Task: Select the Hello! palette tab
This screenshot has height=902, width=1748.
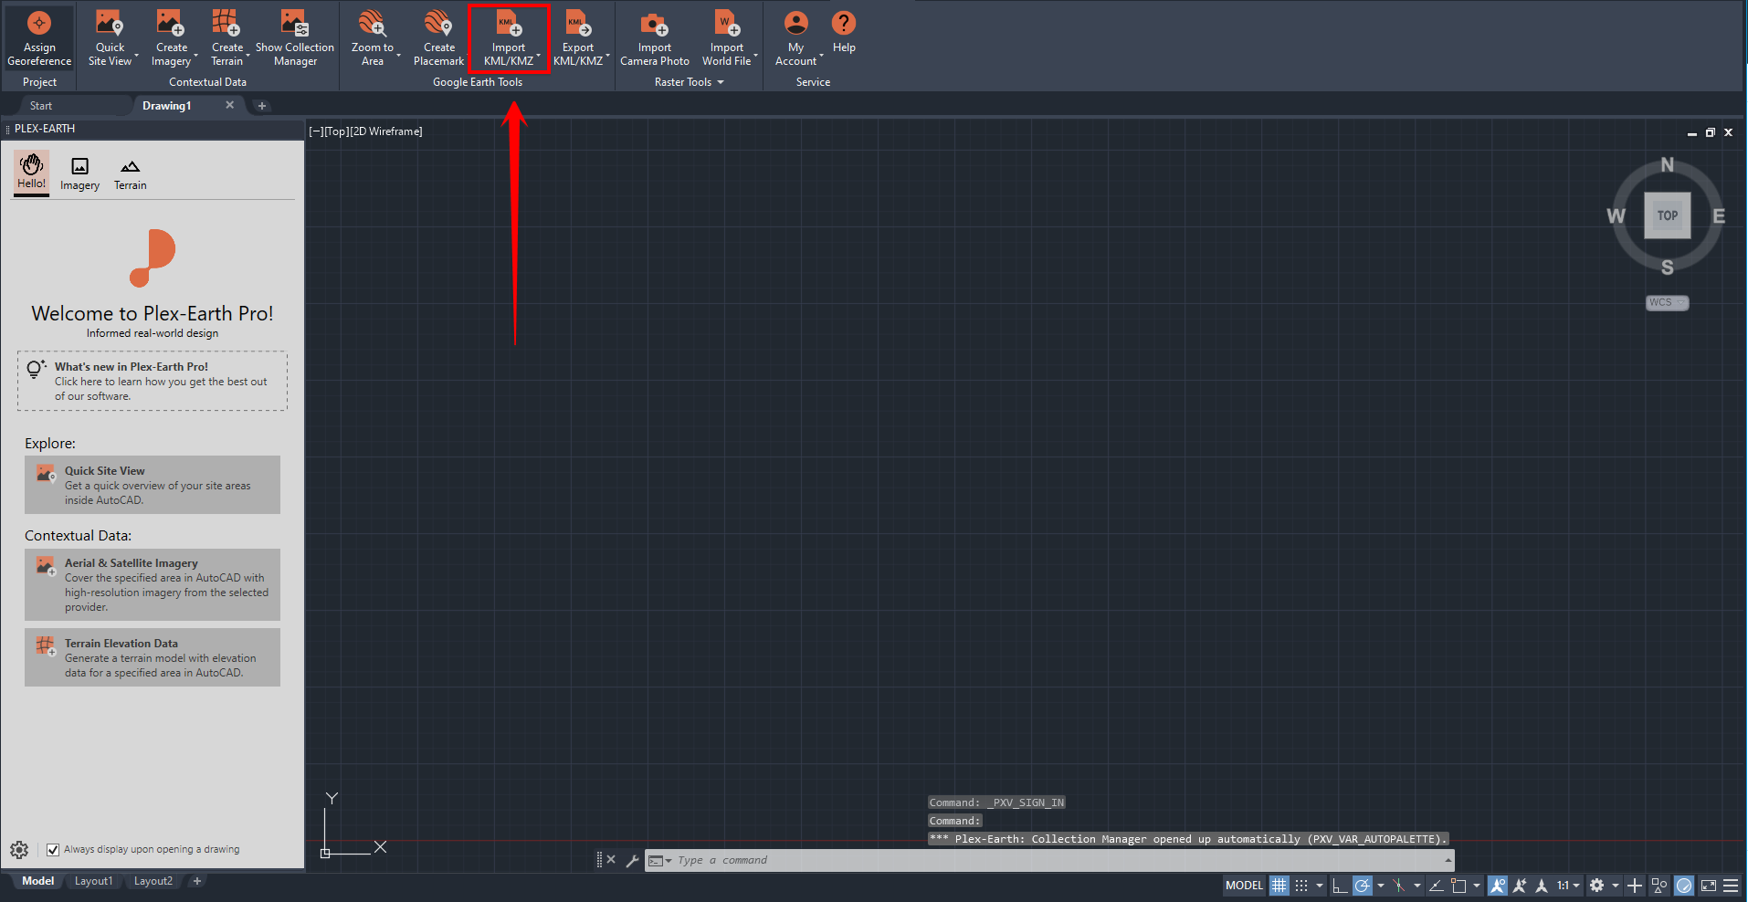Action: pos(32,173)
